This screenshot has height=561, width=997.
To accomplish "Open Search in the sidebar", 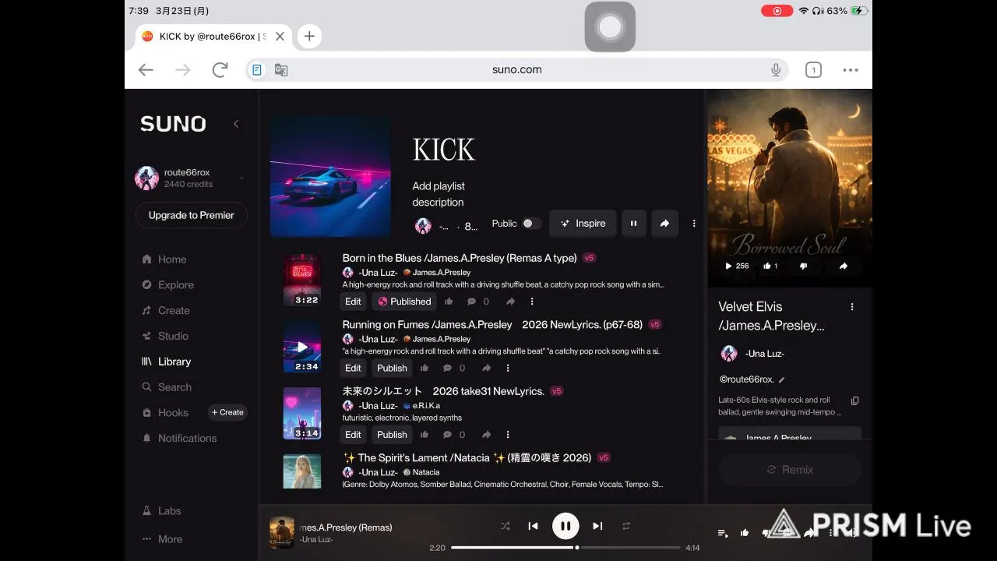I will 167,387.
